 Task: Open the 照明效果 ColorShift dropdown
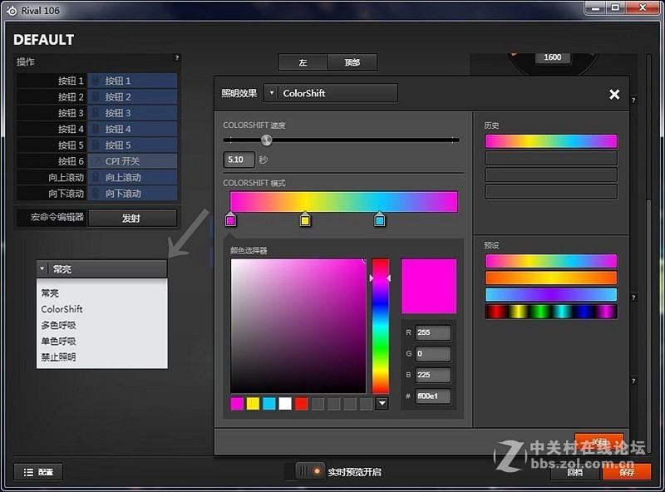pos(271,93)
